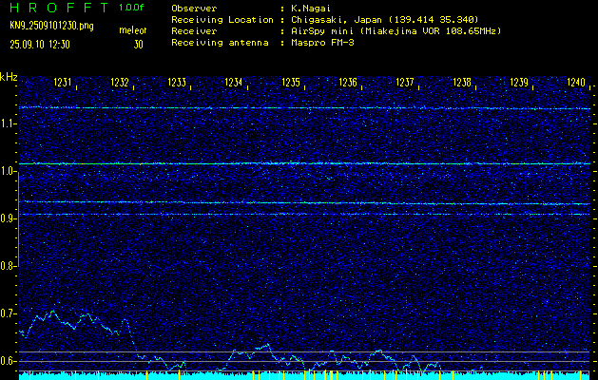
Task: Click the 1234 time marker
Action: click(x=234, y=82)
